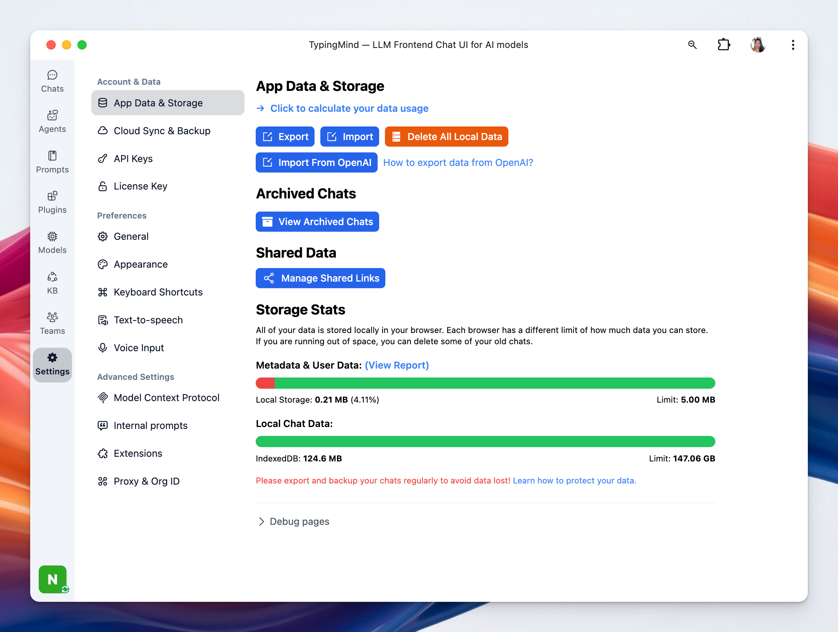Open the three-dot menu in title bar
The height and width of the screenshot is (632, 838).
point(793,45)
